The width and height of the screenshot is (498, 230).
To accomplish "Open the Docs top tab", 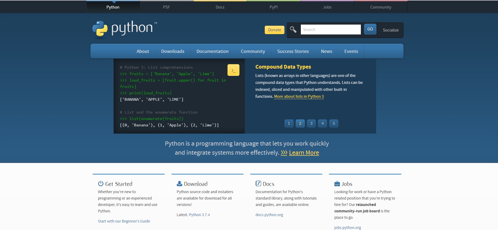I will (220, 7).
